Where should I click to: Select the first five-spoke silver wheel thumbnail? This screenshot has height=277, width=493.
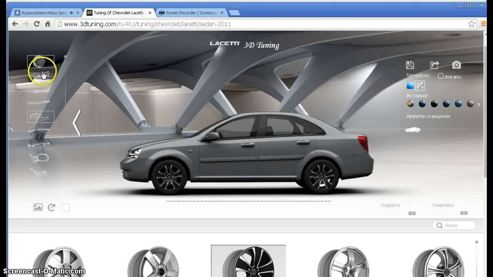coord(59,262)
